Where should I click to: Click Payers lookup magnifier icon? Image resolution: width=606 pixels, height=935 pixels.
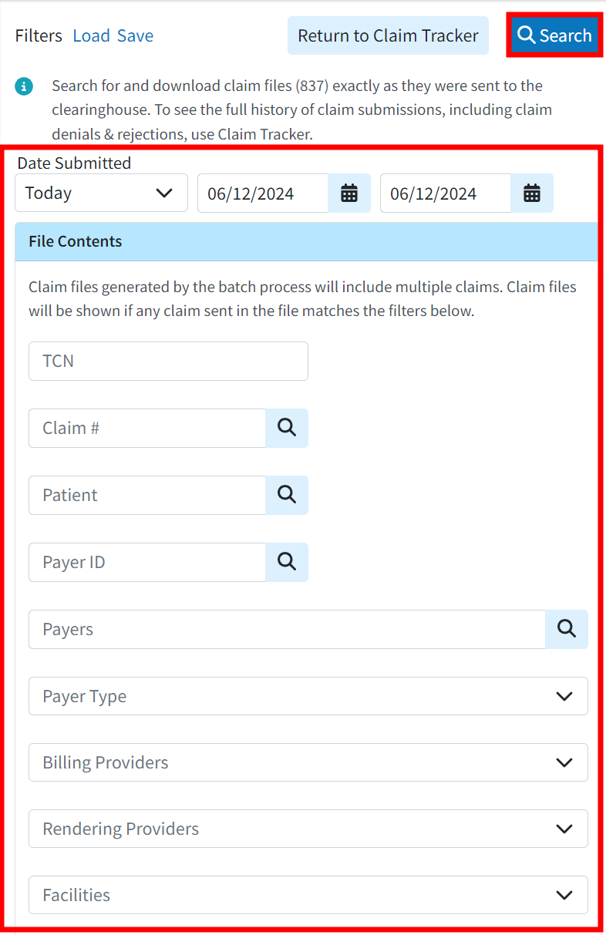click(x=567, y=629)
